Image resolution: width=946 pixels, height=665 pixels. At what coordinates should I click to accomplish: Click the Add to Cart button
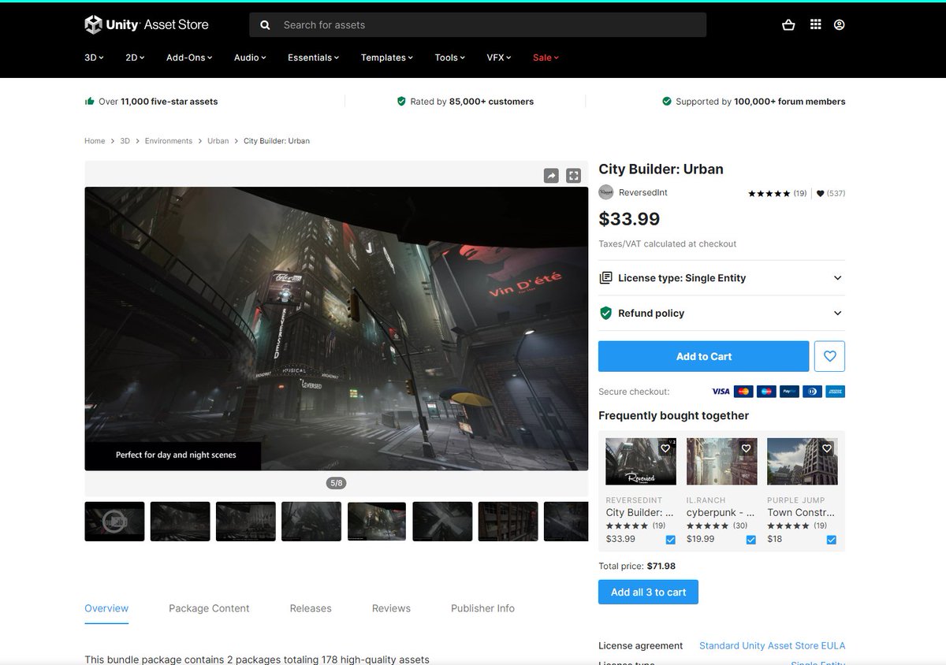click(x=704, y=356)
